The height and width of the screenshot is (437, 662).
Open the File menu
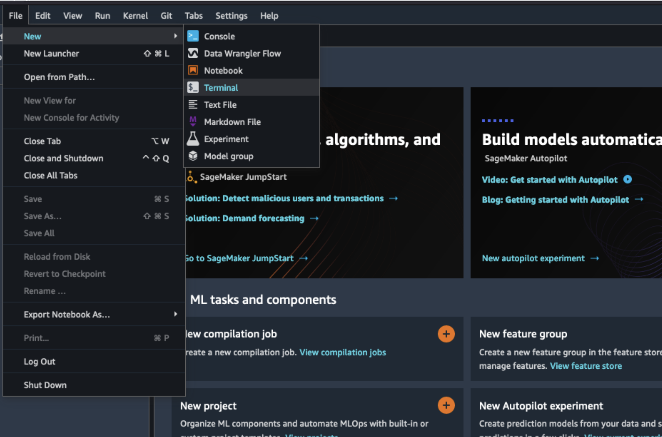click(x=16, y=16)
